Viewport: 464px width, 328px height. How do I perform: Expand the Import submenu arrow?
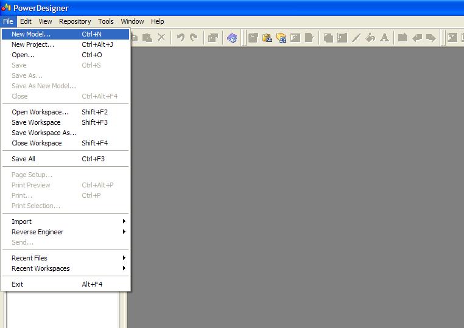[x=124, y=222]
